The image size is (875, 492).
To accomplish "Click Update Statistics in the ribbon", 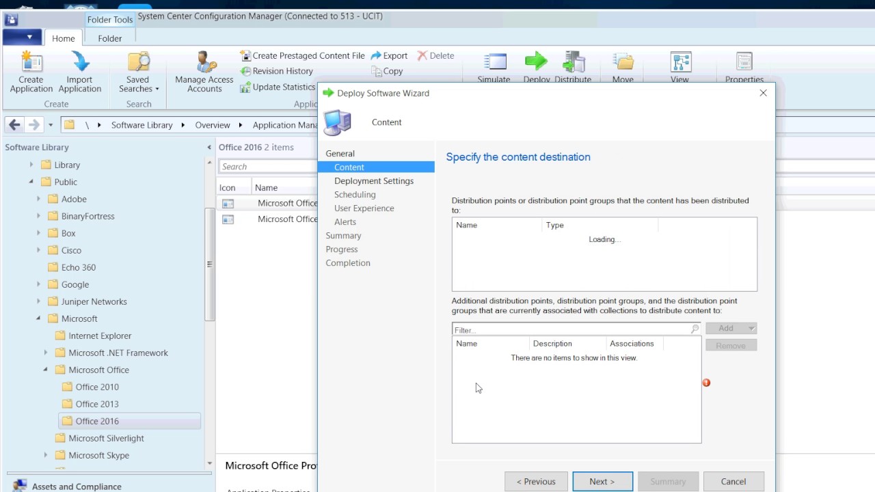I will [278, 87].
